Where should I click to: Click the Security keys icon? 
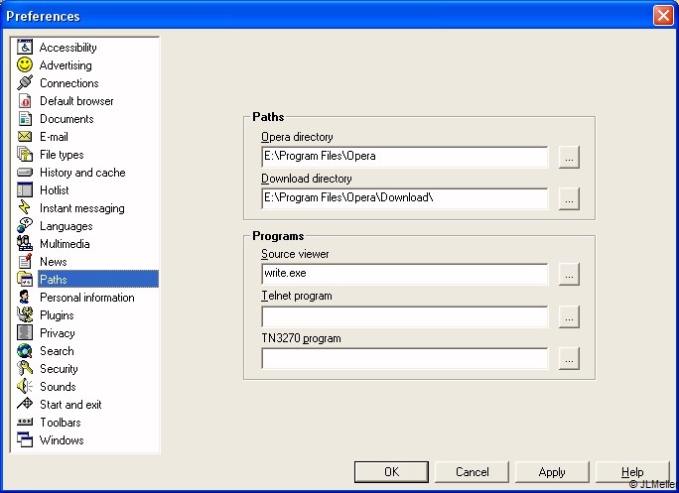25,368
